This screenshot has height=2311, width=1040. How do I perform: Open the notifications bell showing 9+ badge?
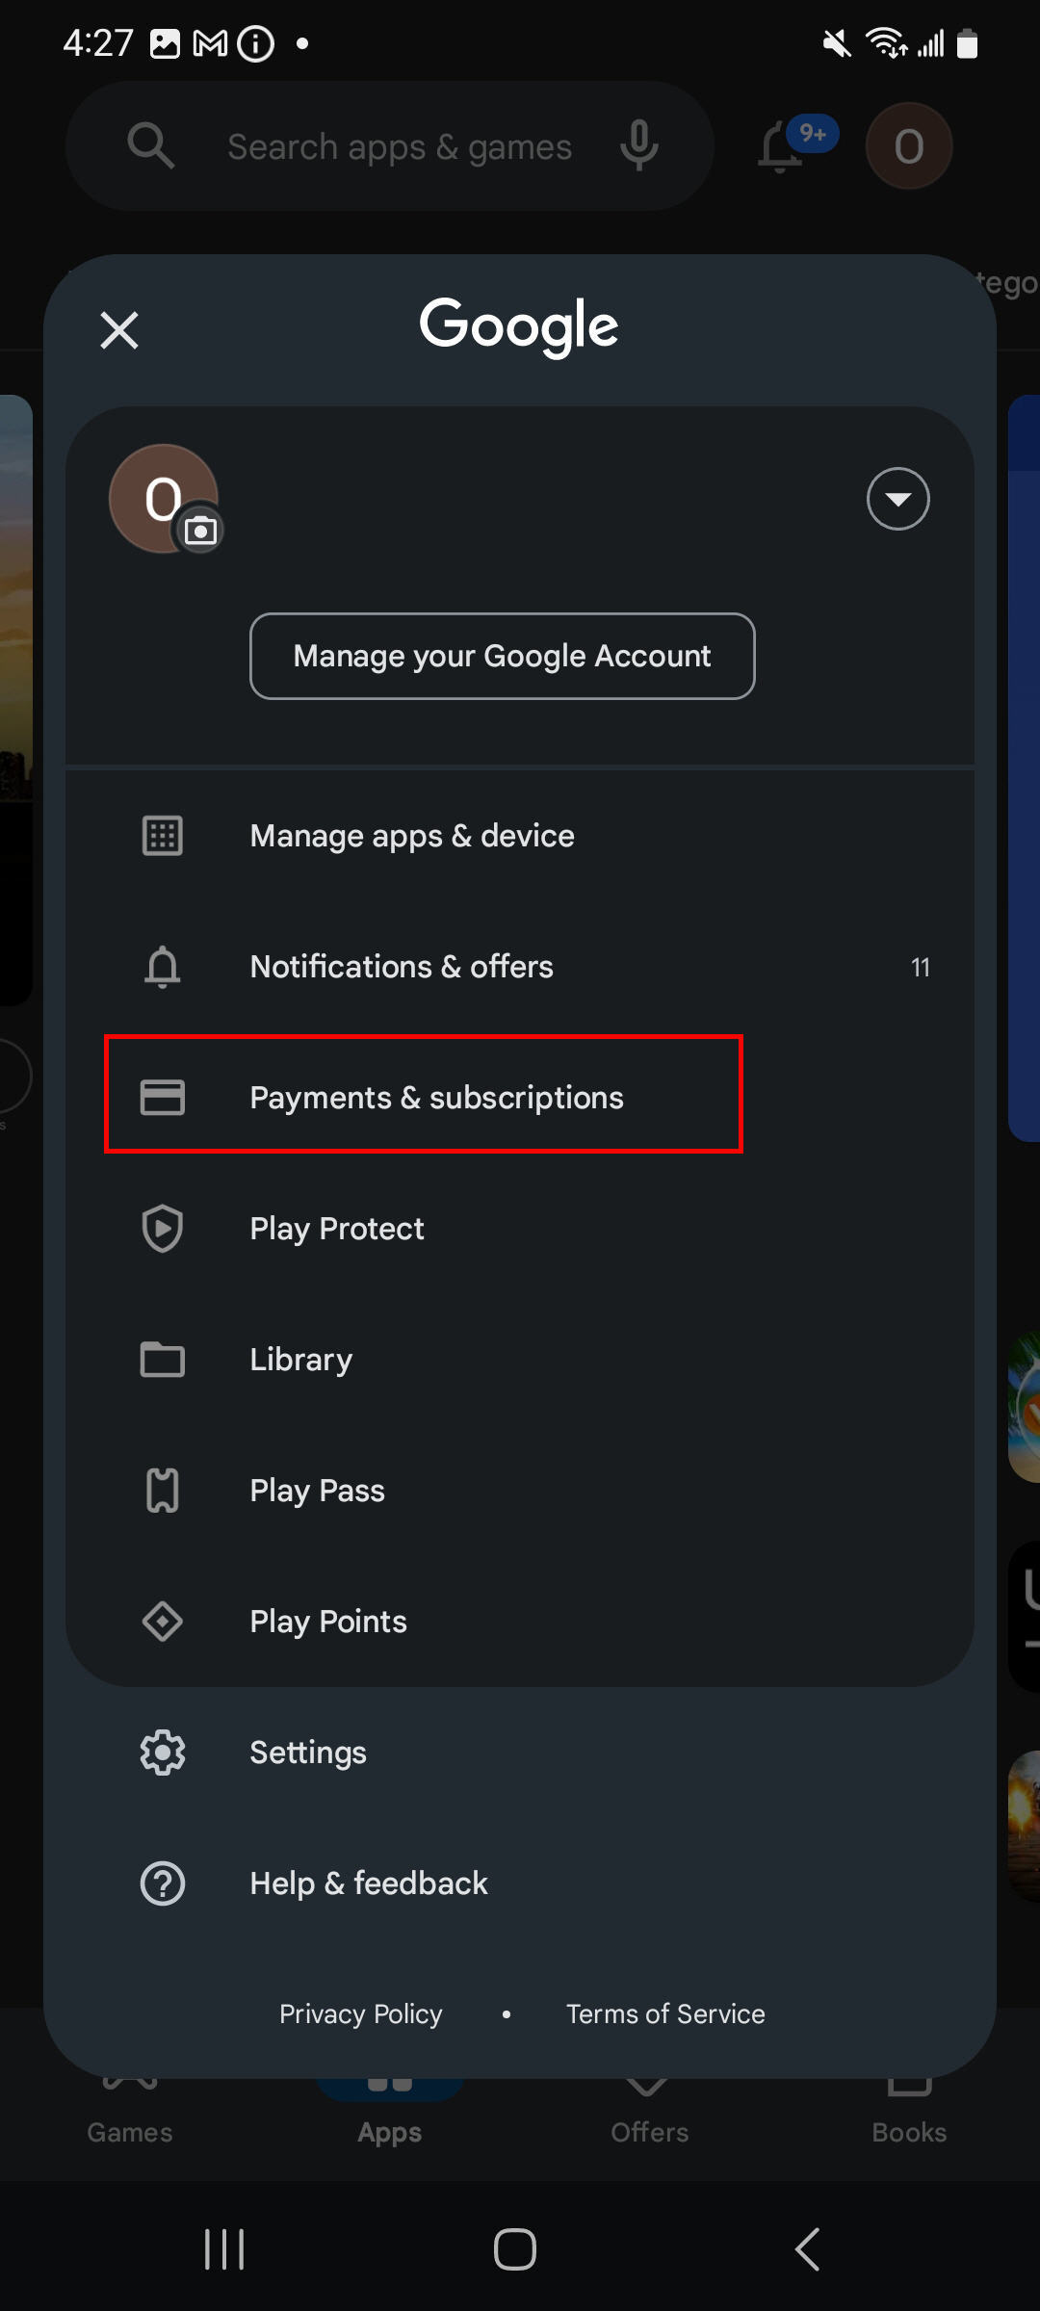pos(782,145)
